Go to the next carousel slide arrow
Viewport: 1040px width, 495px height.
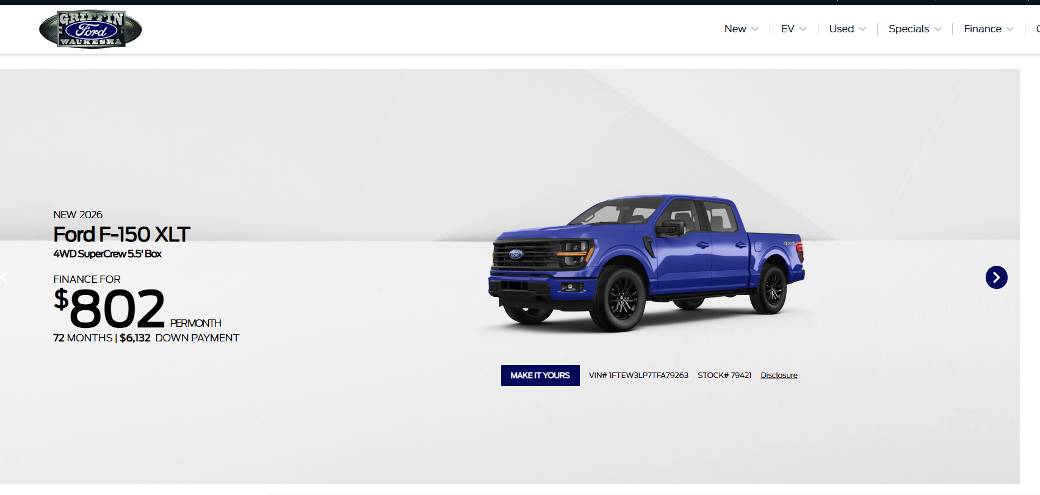[996, 277]
